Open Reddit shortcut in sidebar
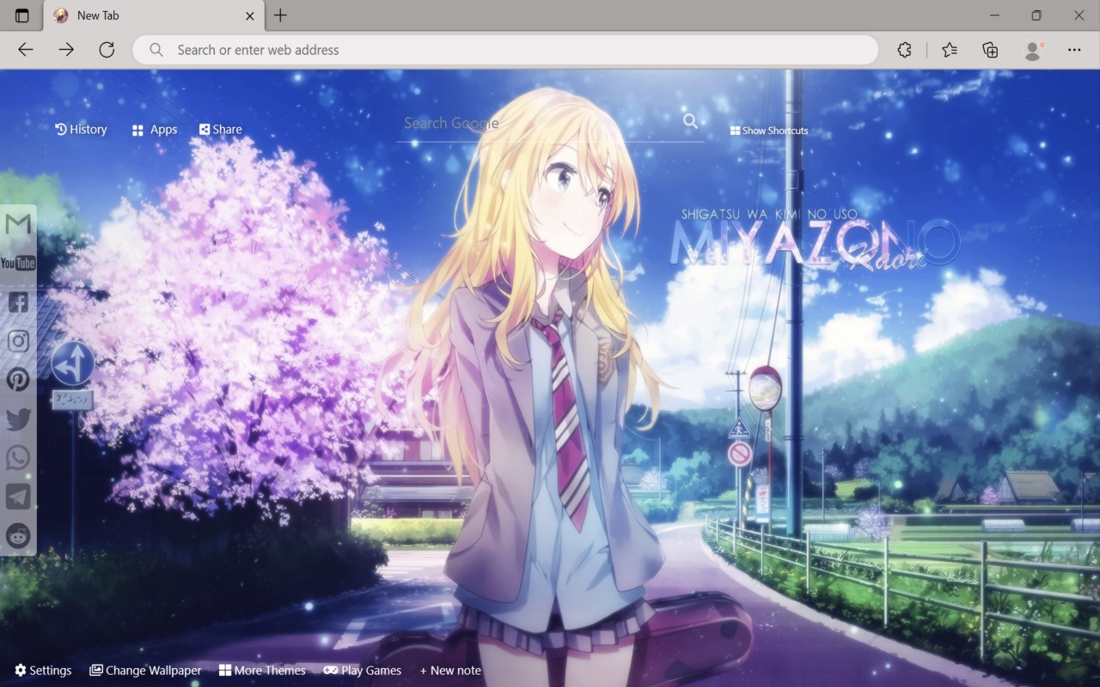The image size is (1100, 687). pyautogui.click(x=18, y=536)
